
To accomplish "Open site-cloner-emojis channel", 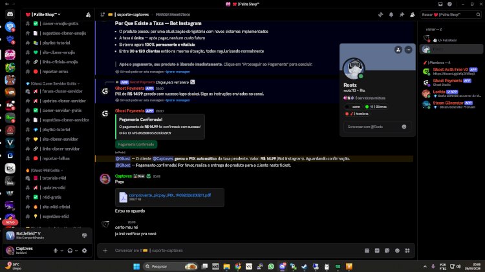I will (58, 52).
